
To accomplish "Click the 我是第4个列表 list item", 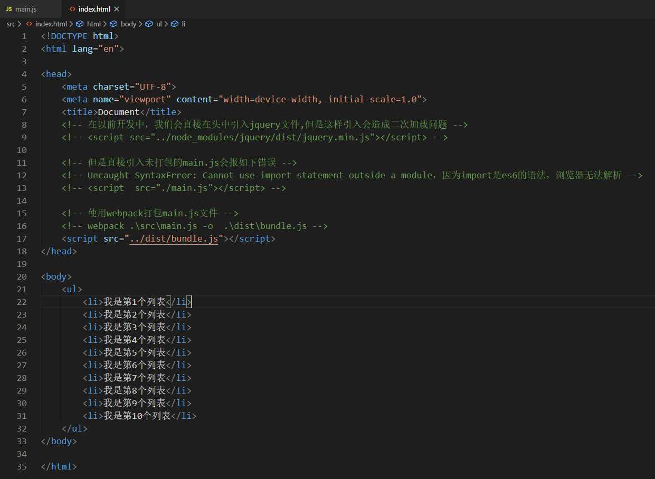I will [x=137, y=340].
